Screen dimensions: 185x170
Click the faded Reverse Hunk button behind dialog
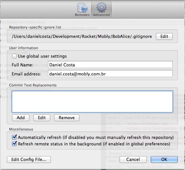click(121, 153)
